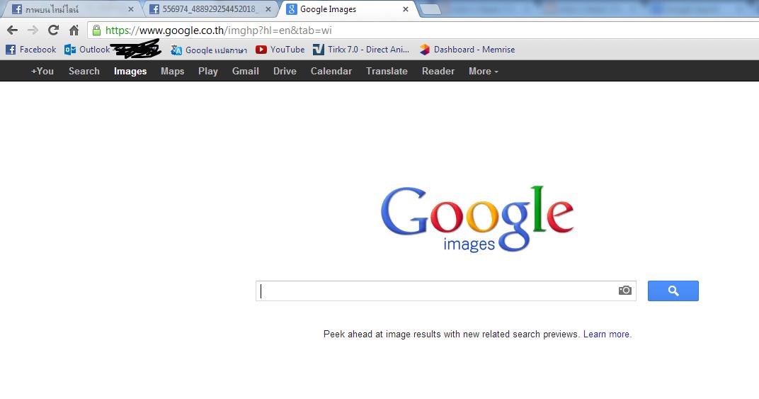The image size is (759, 399).
Task: Open +You in the Google bar
Action: coord(42,72)
